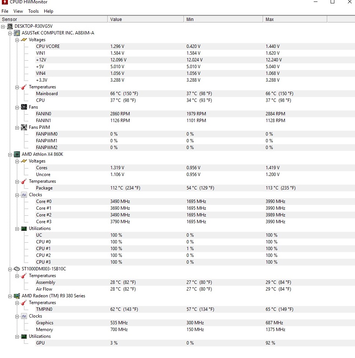Click the ASUSTeK motherboard icon
The width and height of the screenshot is (355, 358).
tap(17, 33)
